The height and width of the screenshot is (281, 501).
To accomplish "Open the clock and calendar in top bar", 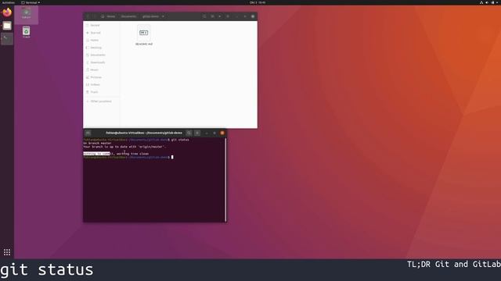I will 258,2.
